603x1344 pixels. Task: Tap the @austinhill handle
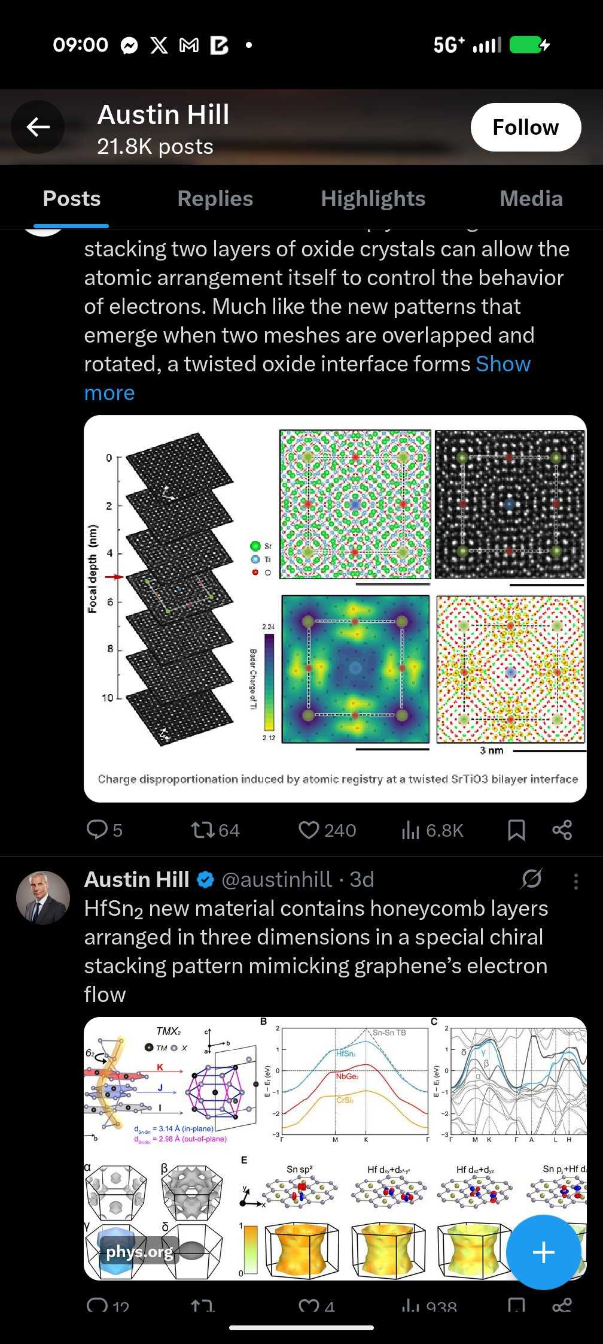click(x=276, y=879)
